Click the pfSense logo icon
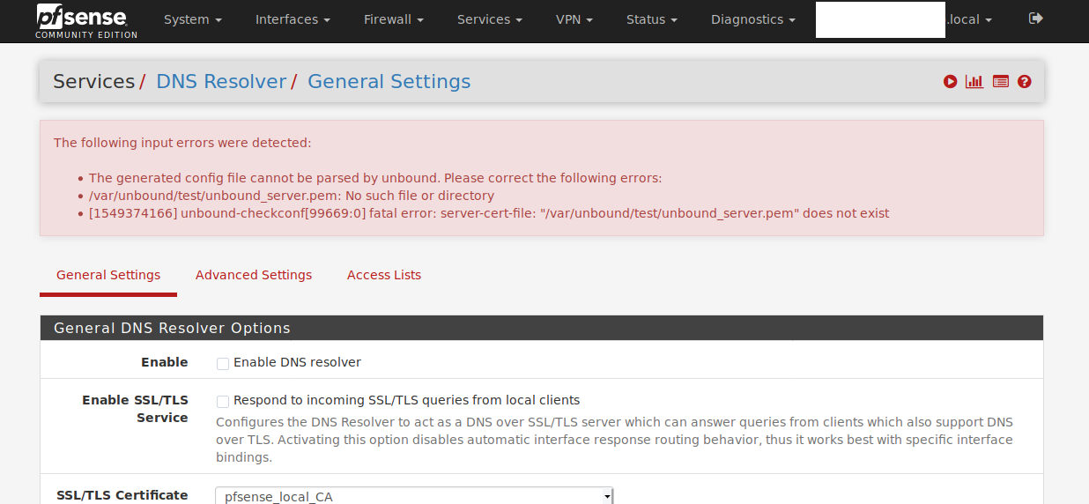The width and height of the screenshot is (1089, 504). 85,19
